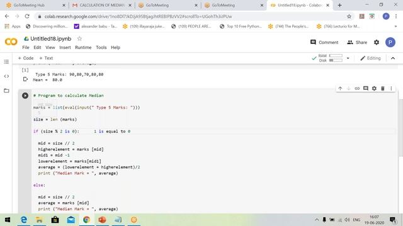Open Windows notification center

393,220
